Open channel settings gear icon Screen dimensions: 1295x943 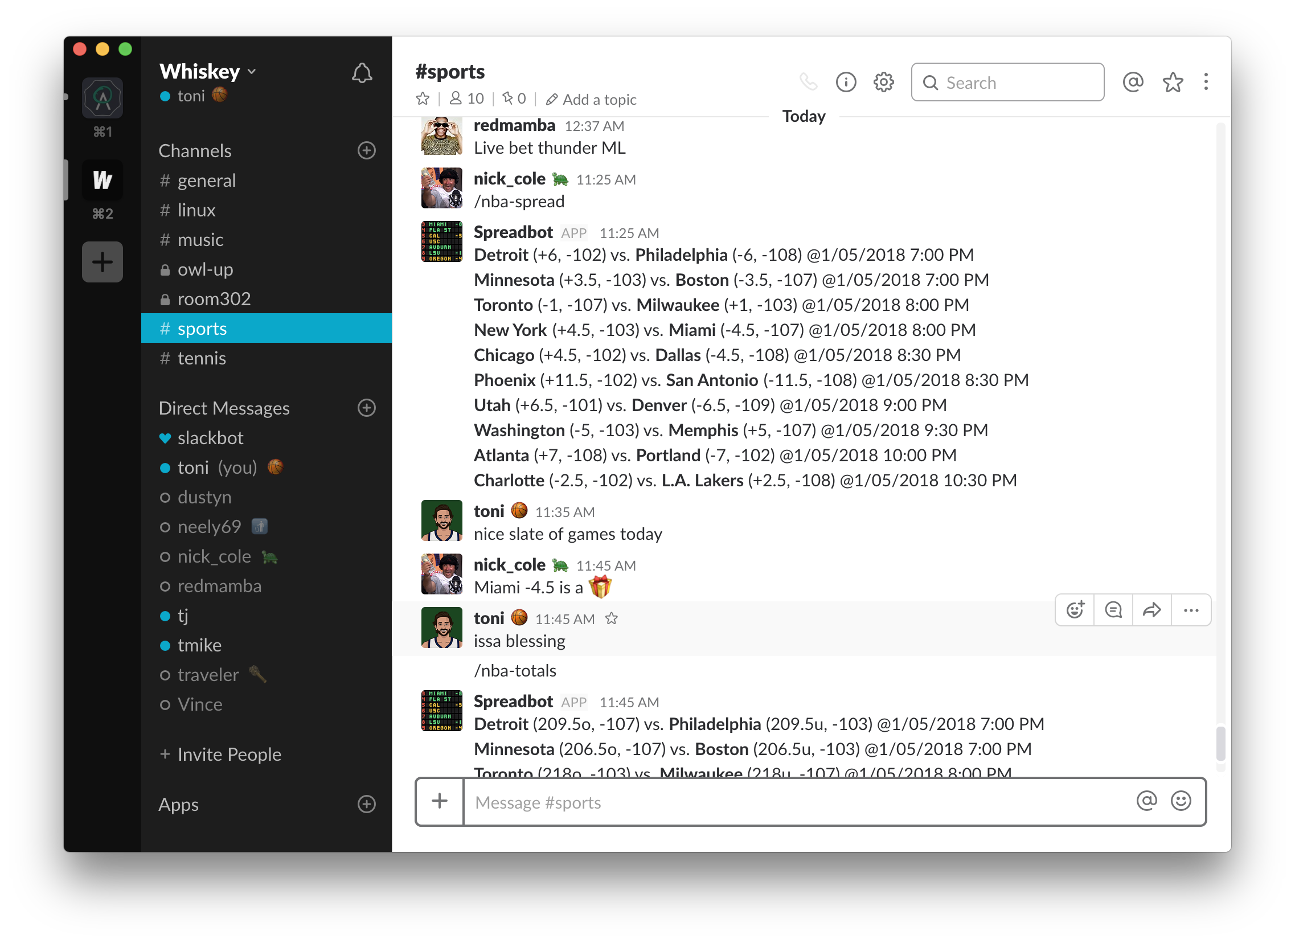coord(883,82)
